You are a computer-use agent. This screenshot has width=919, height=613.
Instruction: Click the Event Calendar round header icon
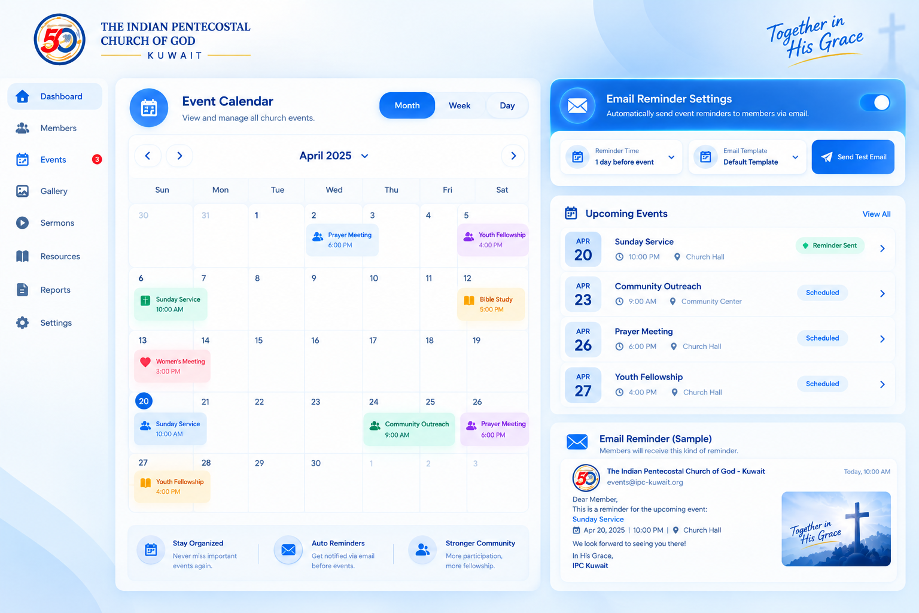click(x=149, y=108)
